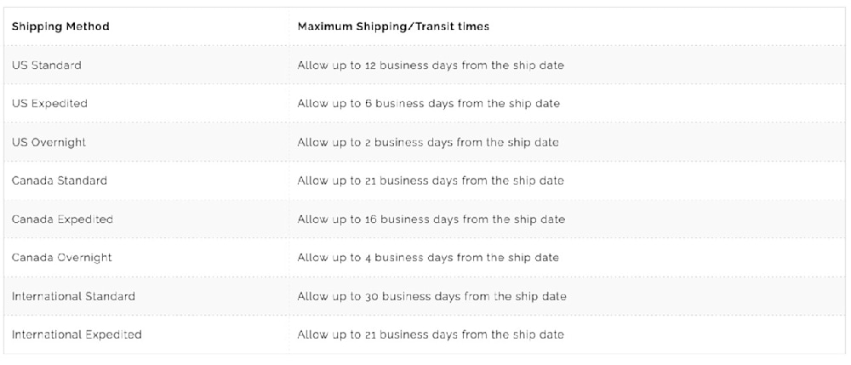Click the Shipping Method column header
This screenshot has width=851, height=365.
(x=60, y=26)
